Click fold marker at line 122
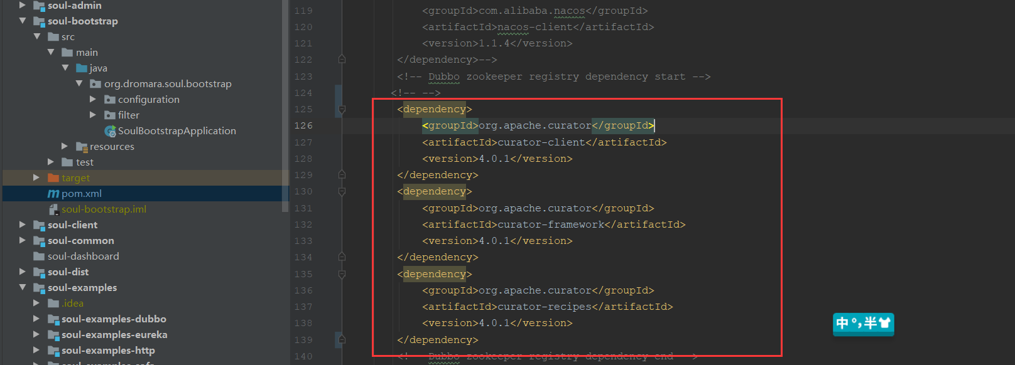 342,60
